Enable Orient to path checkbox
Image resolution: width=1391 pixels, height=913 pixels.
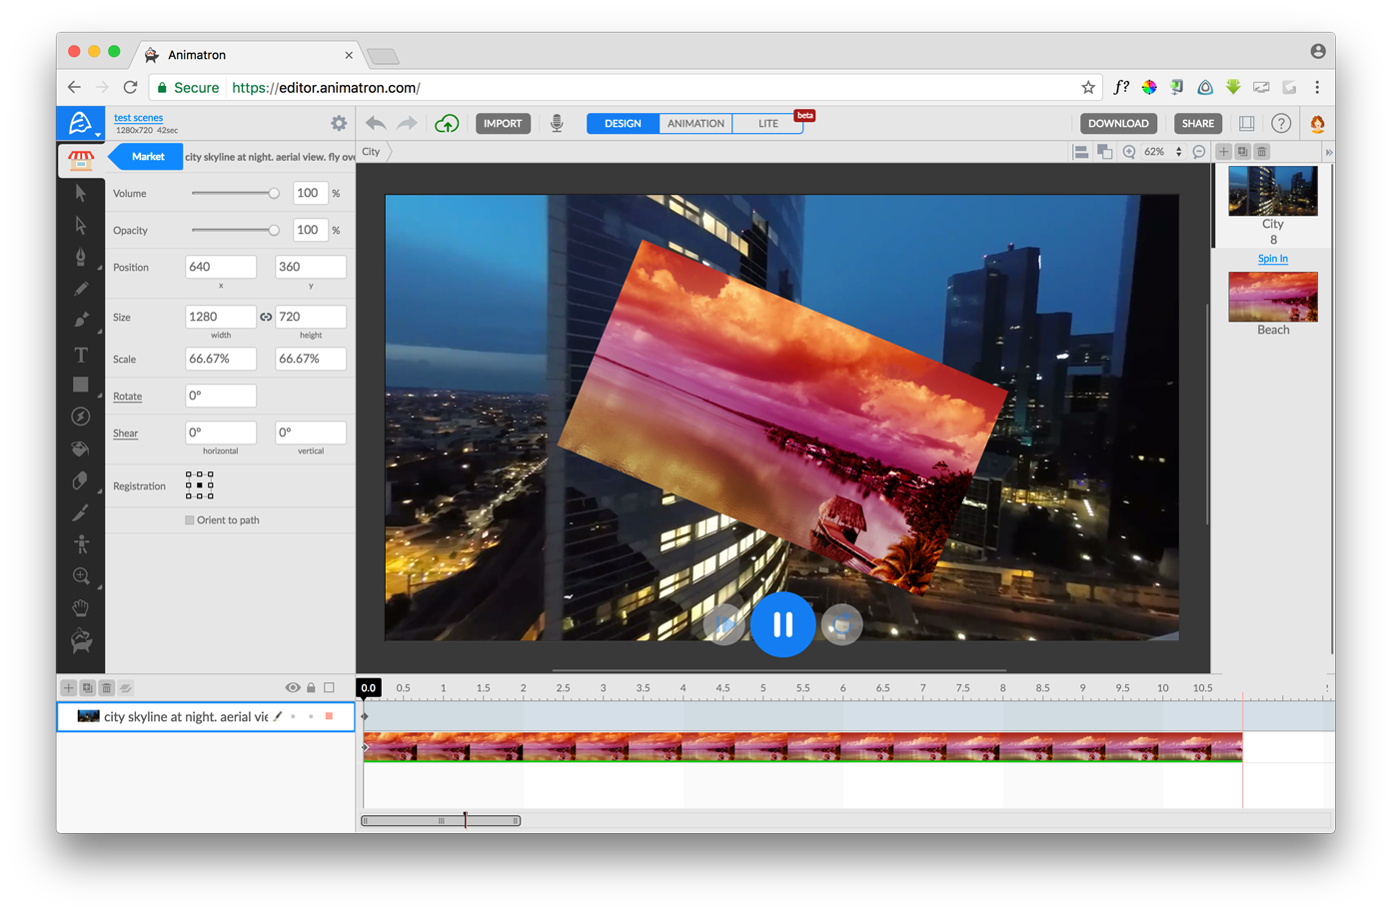190,520
